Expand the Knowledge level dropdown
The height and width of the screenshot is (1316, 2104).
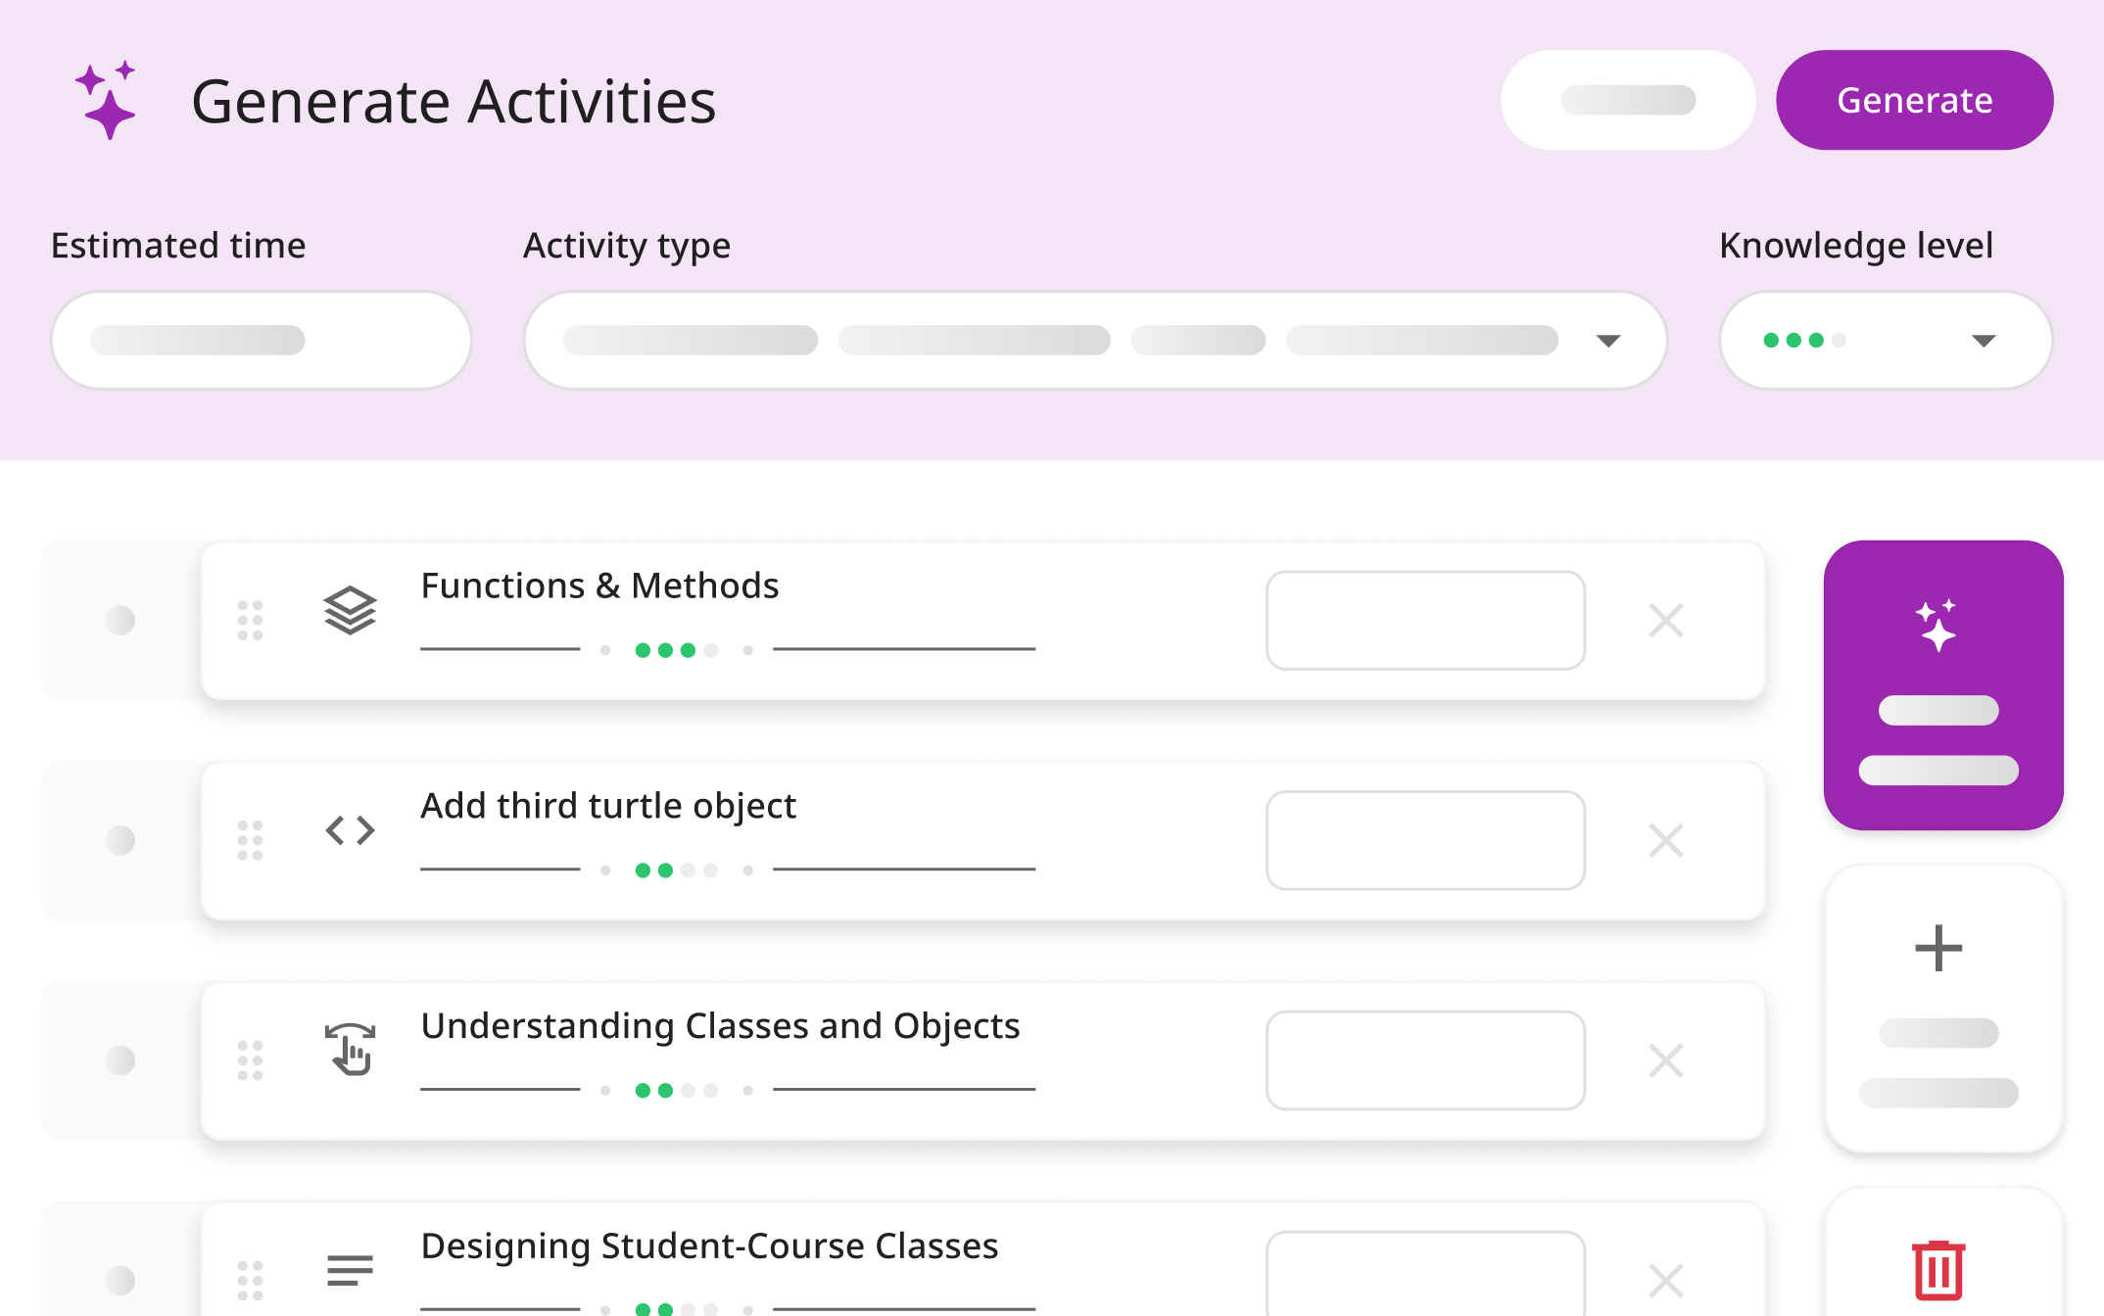(x=1886, y=340)
